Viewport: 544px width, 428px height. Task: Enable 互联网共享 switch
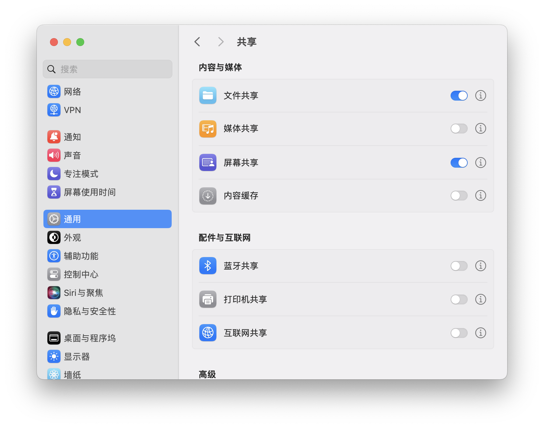[x=459, y=333]
